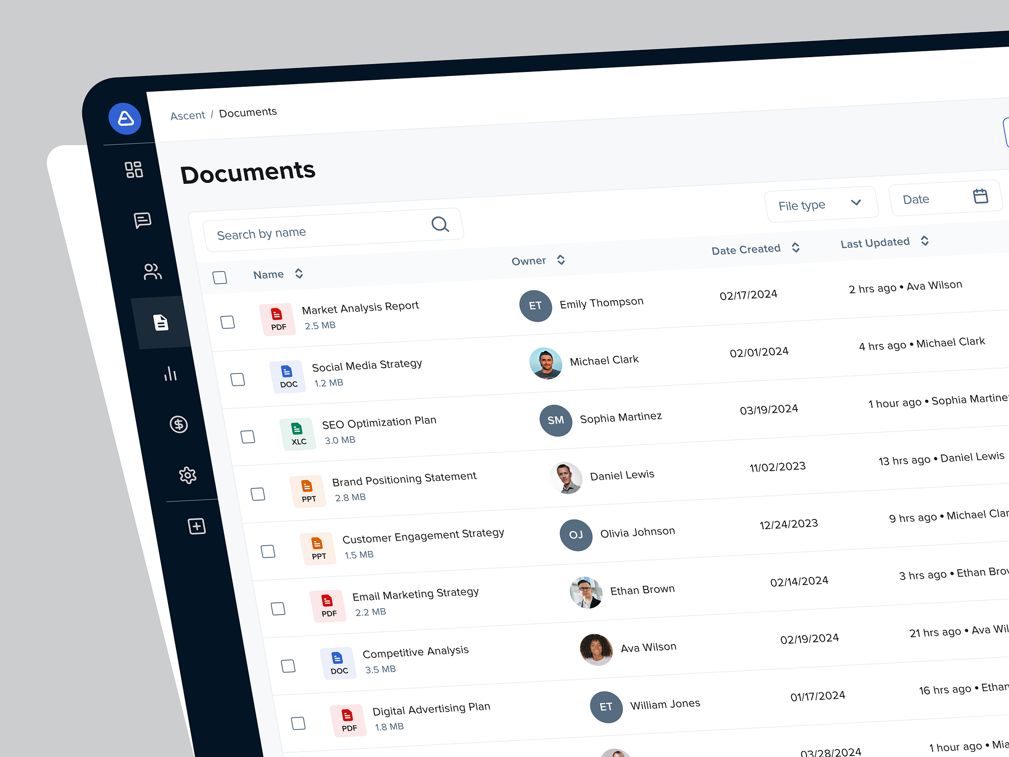Check the select-all checkbox in table header
Screen dimensions: 1009x757
pos(220,278)
